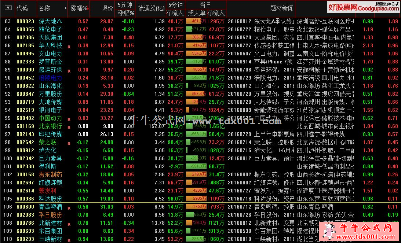Select stock name 得利斯
This screenshot has height=243, width=401.
(48, 167)
